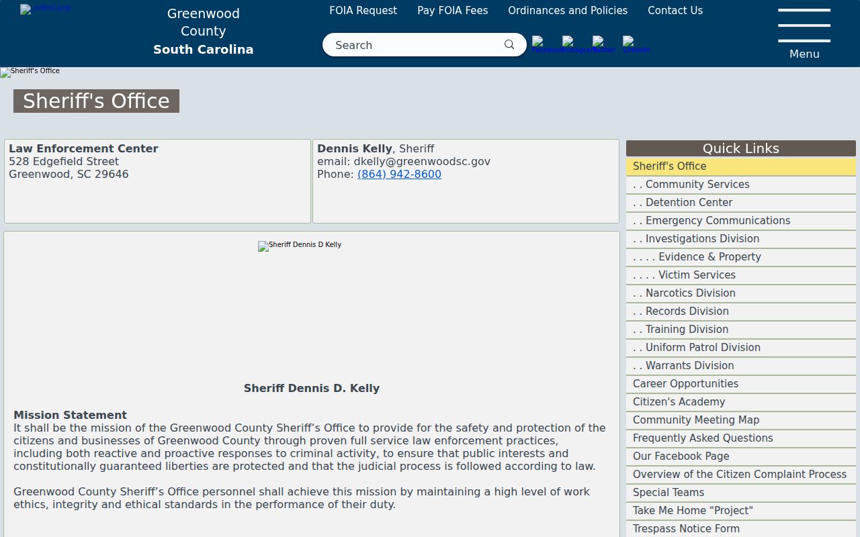Select Special Teams quick link
Screen dimensions: 860x537
(741, 493)
